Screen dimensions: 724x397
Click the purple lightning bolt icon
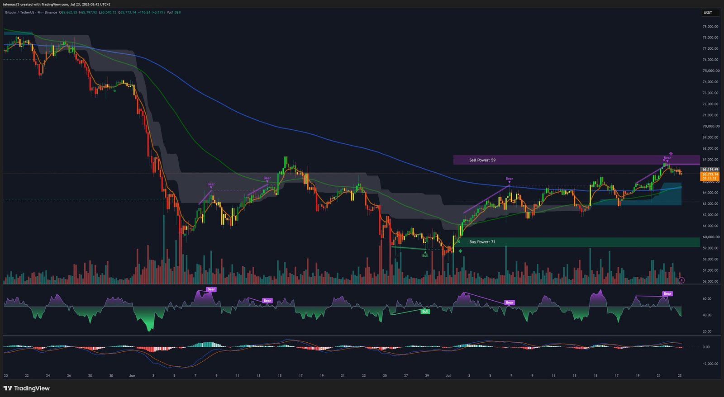(681, 280)
